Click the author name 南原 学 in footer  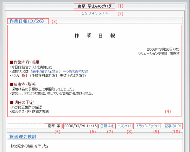point(54,126)
